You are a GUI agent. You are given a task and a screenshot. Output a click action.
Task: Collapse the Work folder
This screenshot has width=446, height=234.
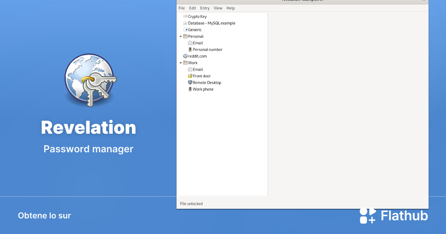(x=181, y=63)
